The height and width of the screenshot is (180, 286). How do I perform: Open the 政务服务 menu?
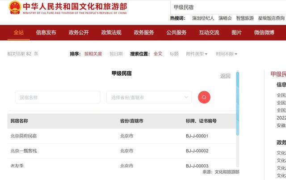pos(144,33)
